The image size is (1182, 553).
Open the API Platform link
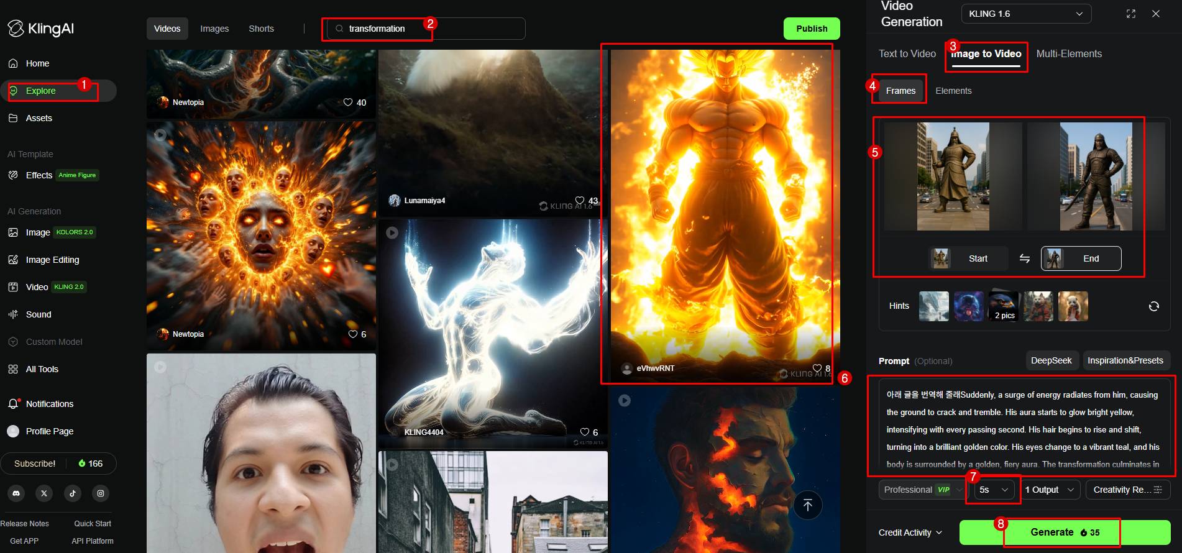pyautogui.click(x=93, y=541)
